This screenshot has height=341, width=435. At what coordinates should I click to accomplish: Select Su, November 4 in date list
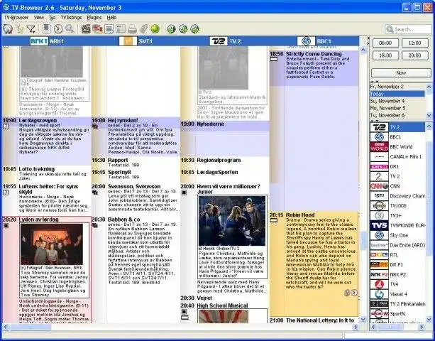click(x=397, y=101)
